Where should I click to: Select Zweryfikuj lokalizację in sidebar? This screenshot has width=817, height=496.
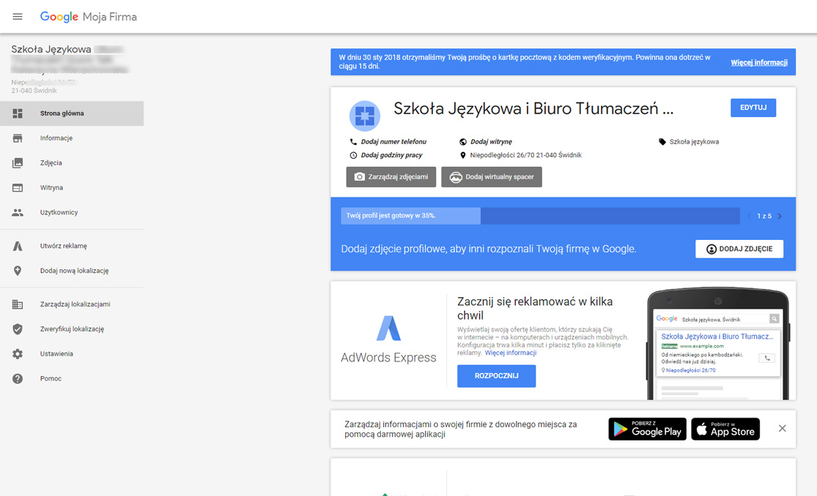pyautogui.click(x=72, y=329)
